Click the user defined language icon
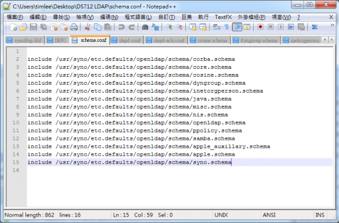 [247, 27]
